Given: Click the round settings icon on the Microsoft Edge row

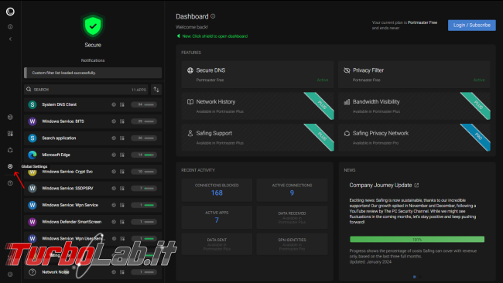Looking at the screenshot, I should tap(114, 155).
